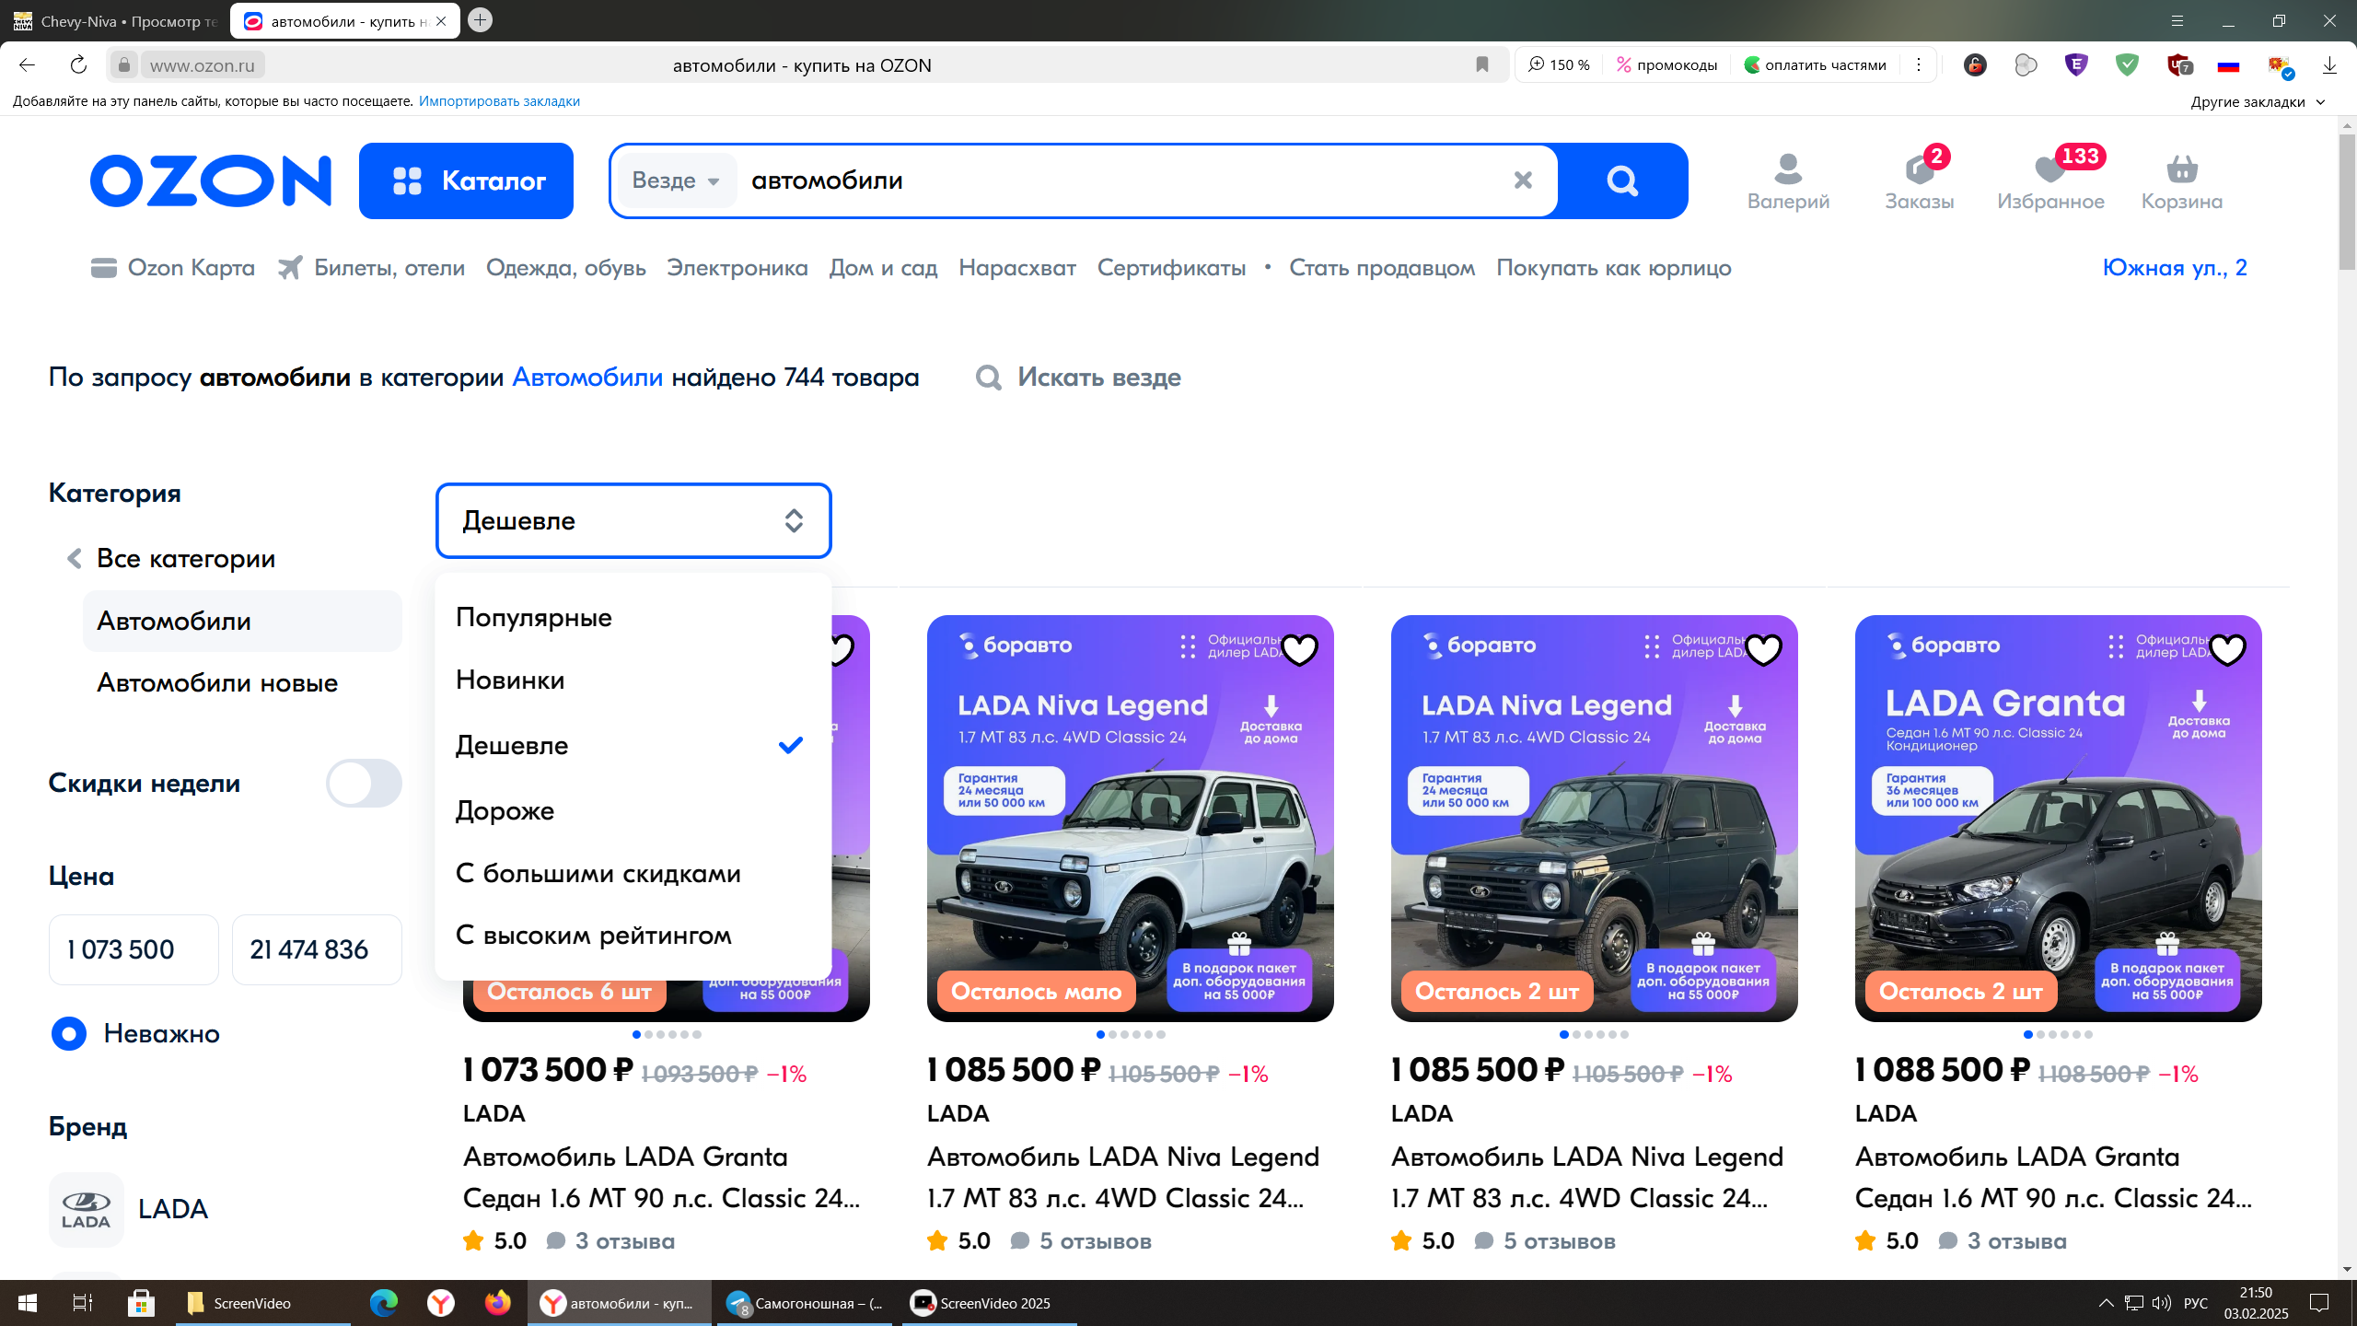Open the Валерий profile icon
The image size is (2357, 1326).
[1788, 181]
